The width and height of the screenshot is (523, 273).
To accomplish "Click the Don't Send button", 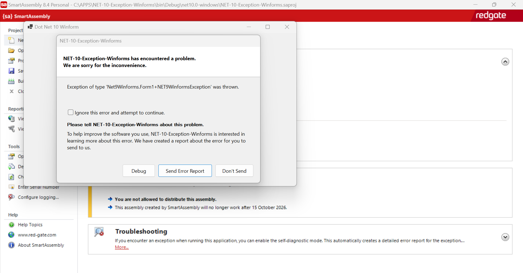I will [234, 171].
